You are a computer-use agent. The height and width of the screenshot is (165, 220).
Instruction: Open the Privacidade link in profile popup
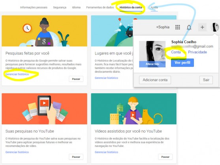197,52
